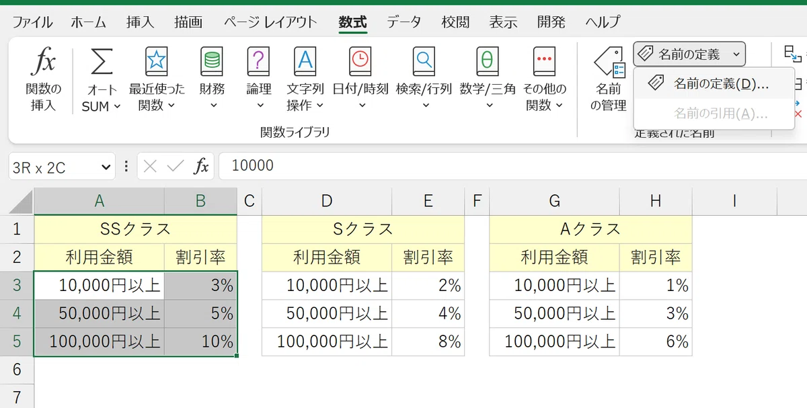
Task: Open 日付/時刻 functions clock icon
Action: click(360, 62)
